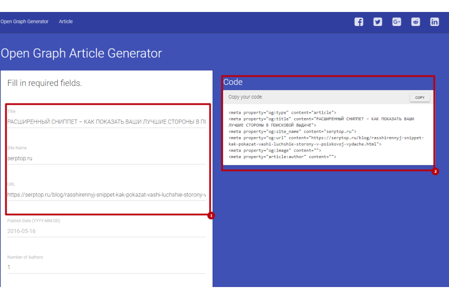Image resolution: width=449 pixels, height=299 pixels.
Task: Open the Reddit icon in header
Action: tap(416, 22)
